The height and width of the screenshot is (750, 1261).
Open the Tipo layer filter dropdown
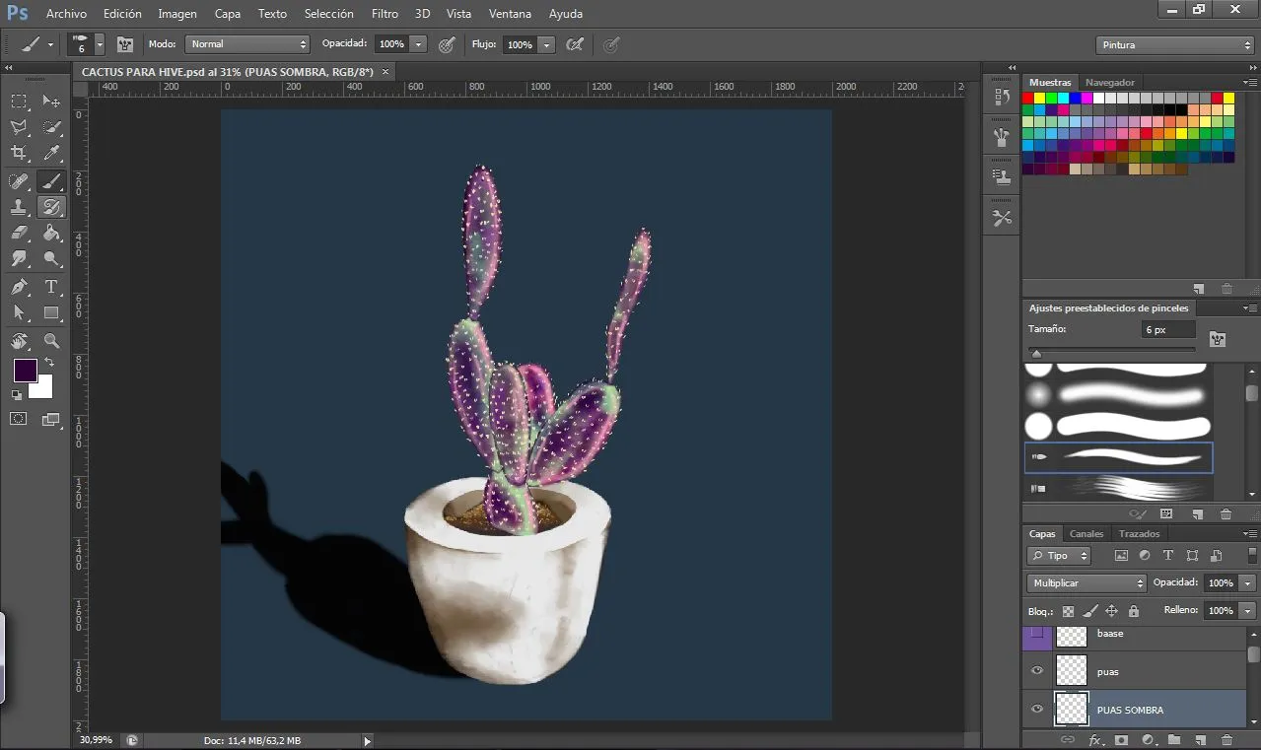pos(1059,556)
